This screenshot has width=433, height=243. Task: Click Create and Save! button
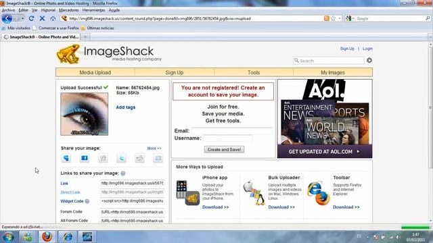pos(224,150)
